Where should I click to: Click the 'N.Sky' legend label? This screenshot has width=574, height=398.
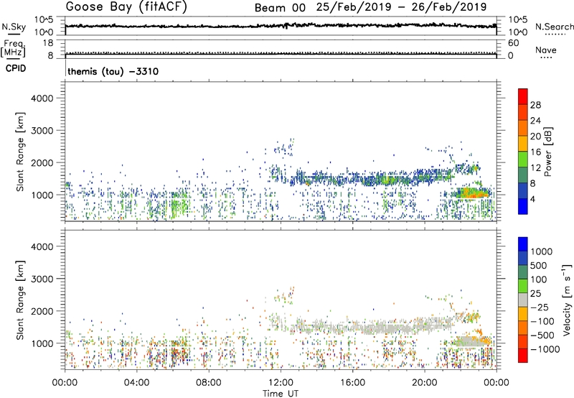pos(14,27)
